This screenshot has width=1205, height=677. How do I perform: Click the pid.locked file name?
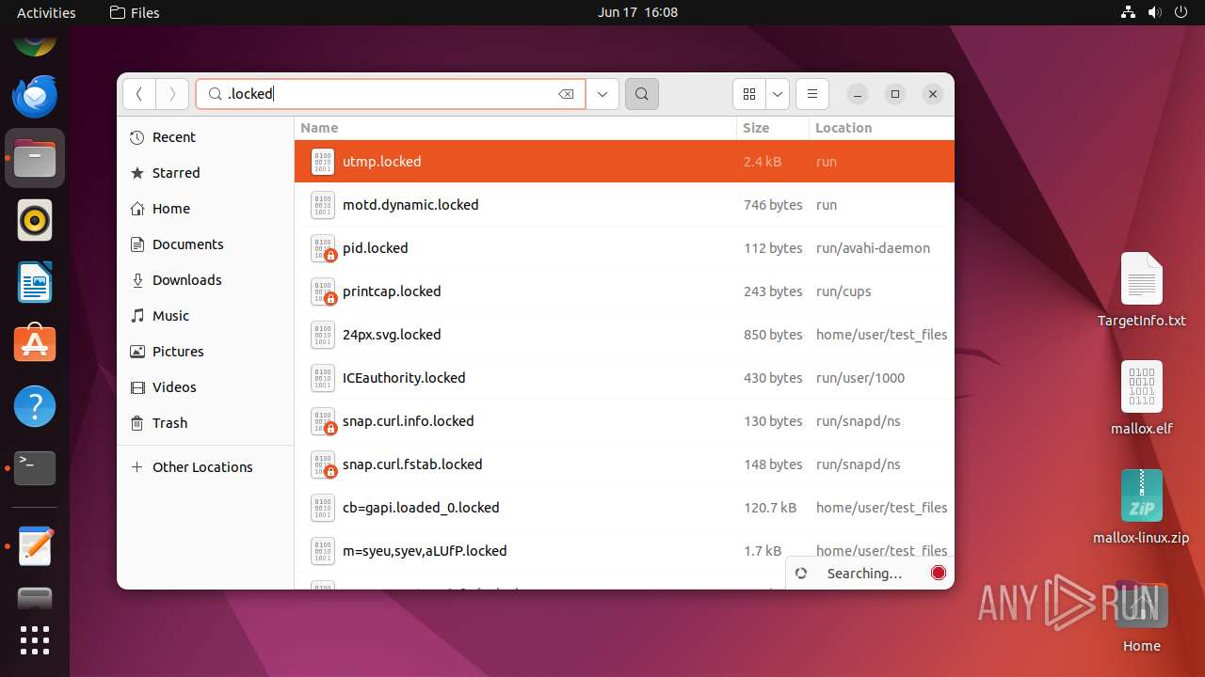[x=375, y=248]
